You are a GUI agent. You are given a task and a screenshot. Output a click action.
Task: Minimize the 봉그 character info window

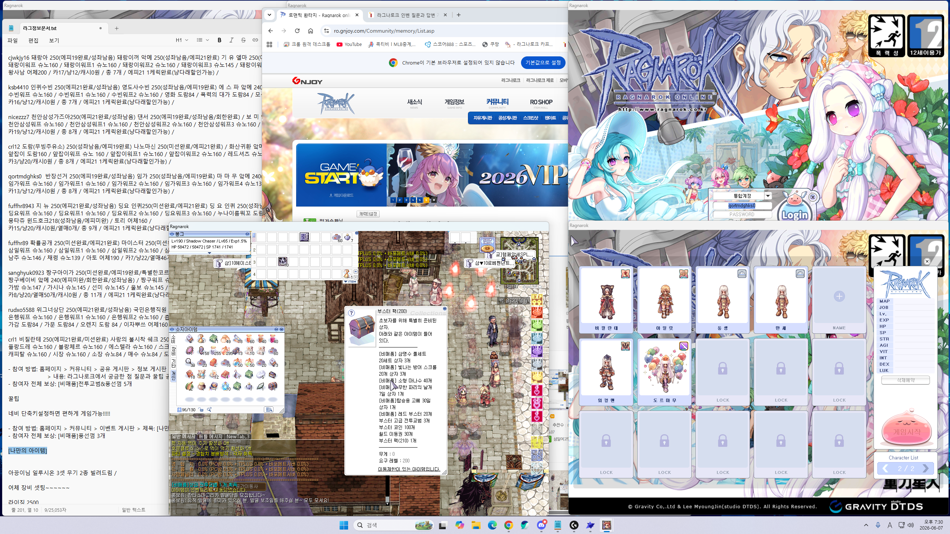(247, 234)
